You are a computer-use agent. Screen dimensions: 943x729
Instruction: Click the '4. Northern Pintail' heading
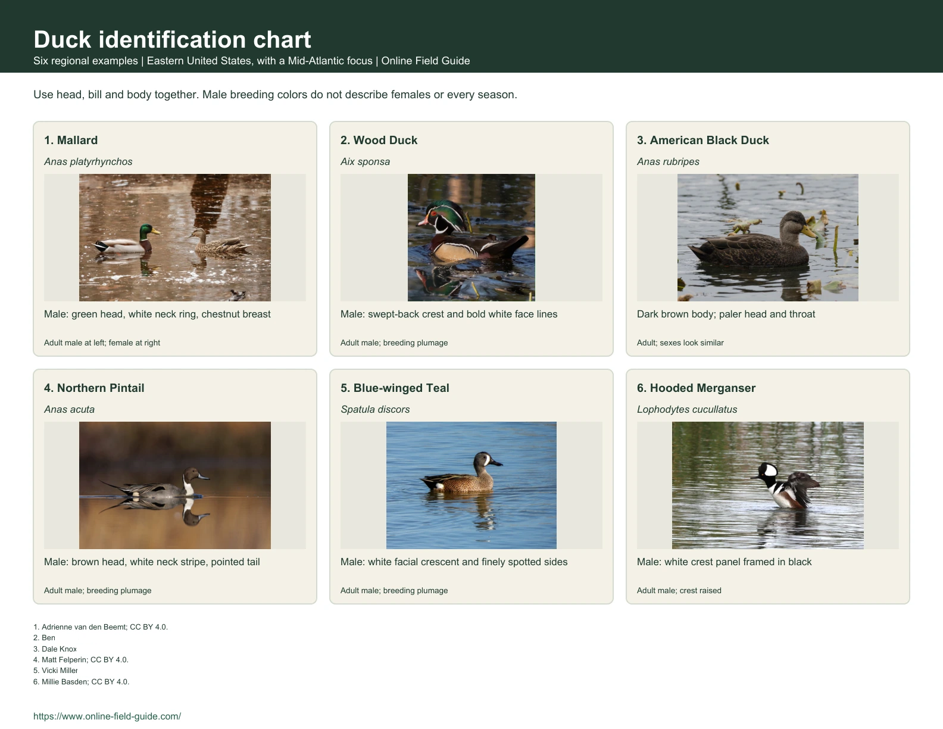[x=94, y=388]
